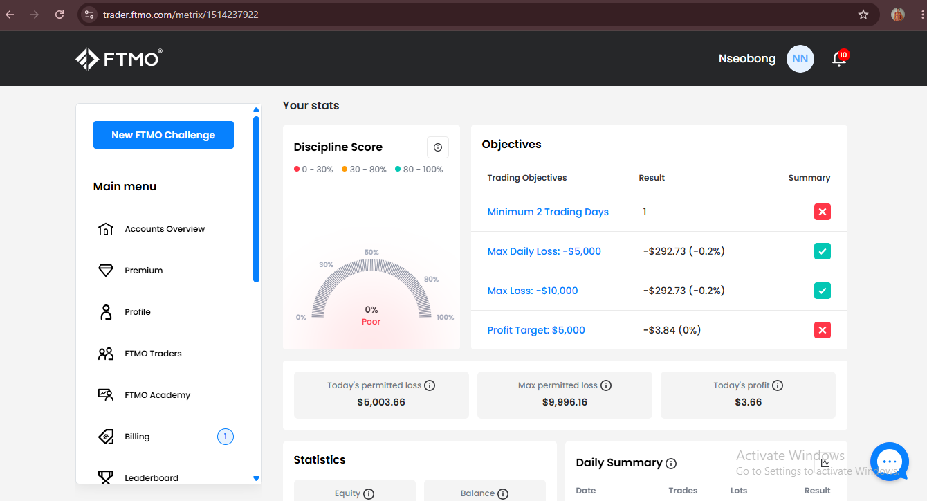Click red X status for Profit Target

click(x=823, y=331)
